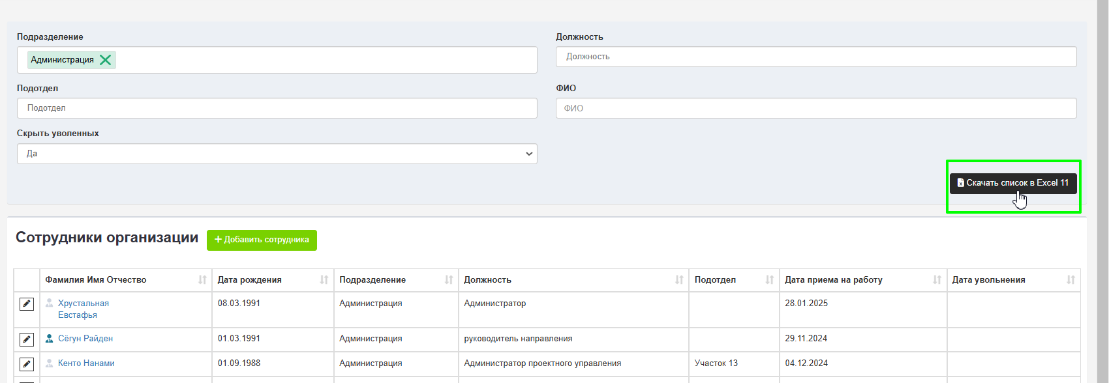Sort by Дата рождения column arrows
The height and width of the screenshot is (383, 1109).
tap(324, 280)
